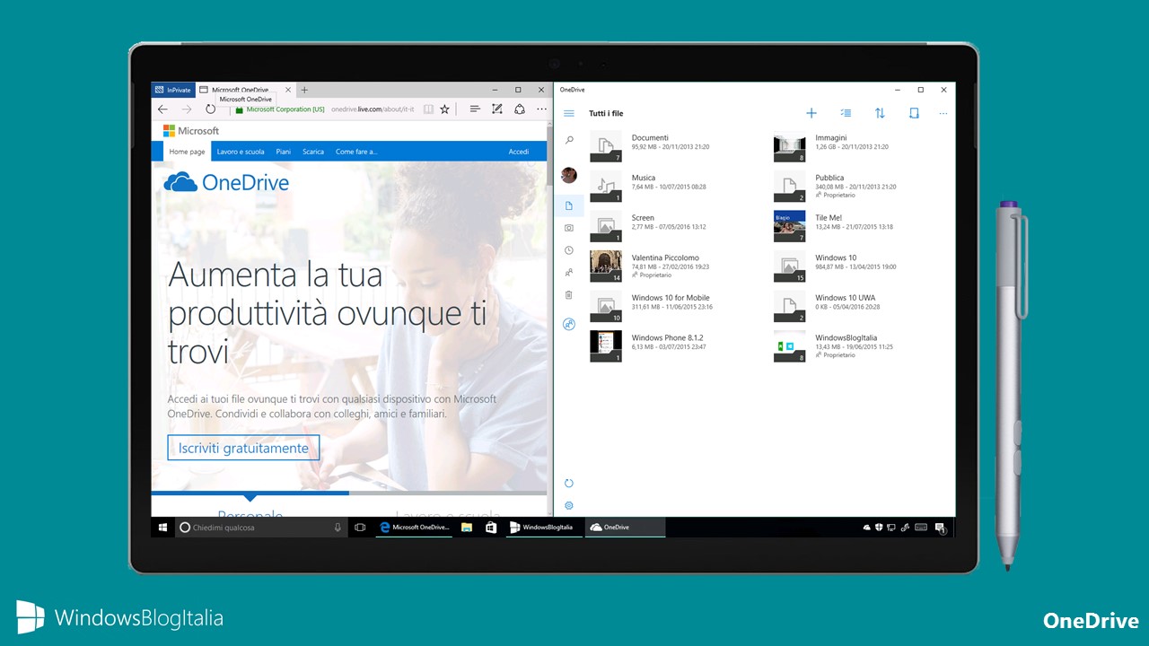Click the Tutti i file heading
The width and height of the screenshot is (1149, 646).
[606, 114]
